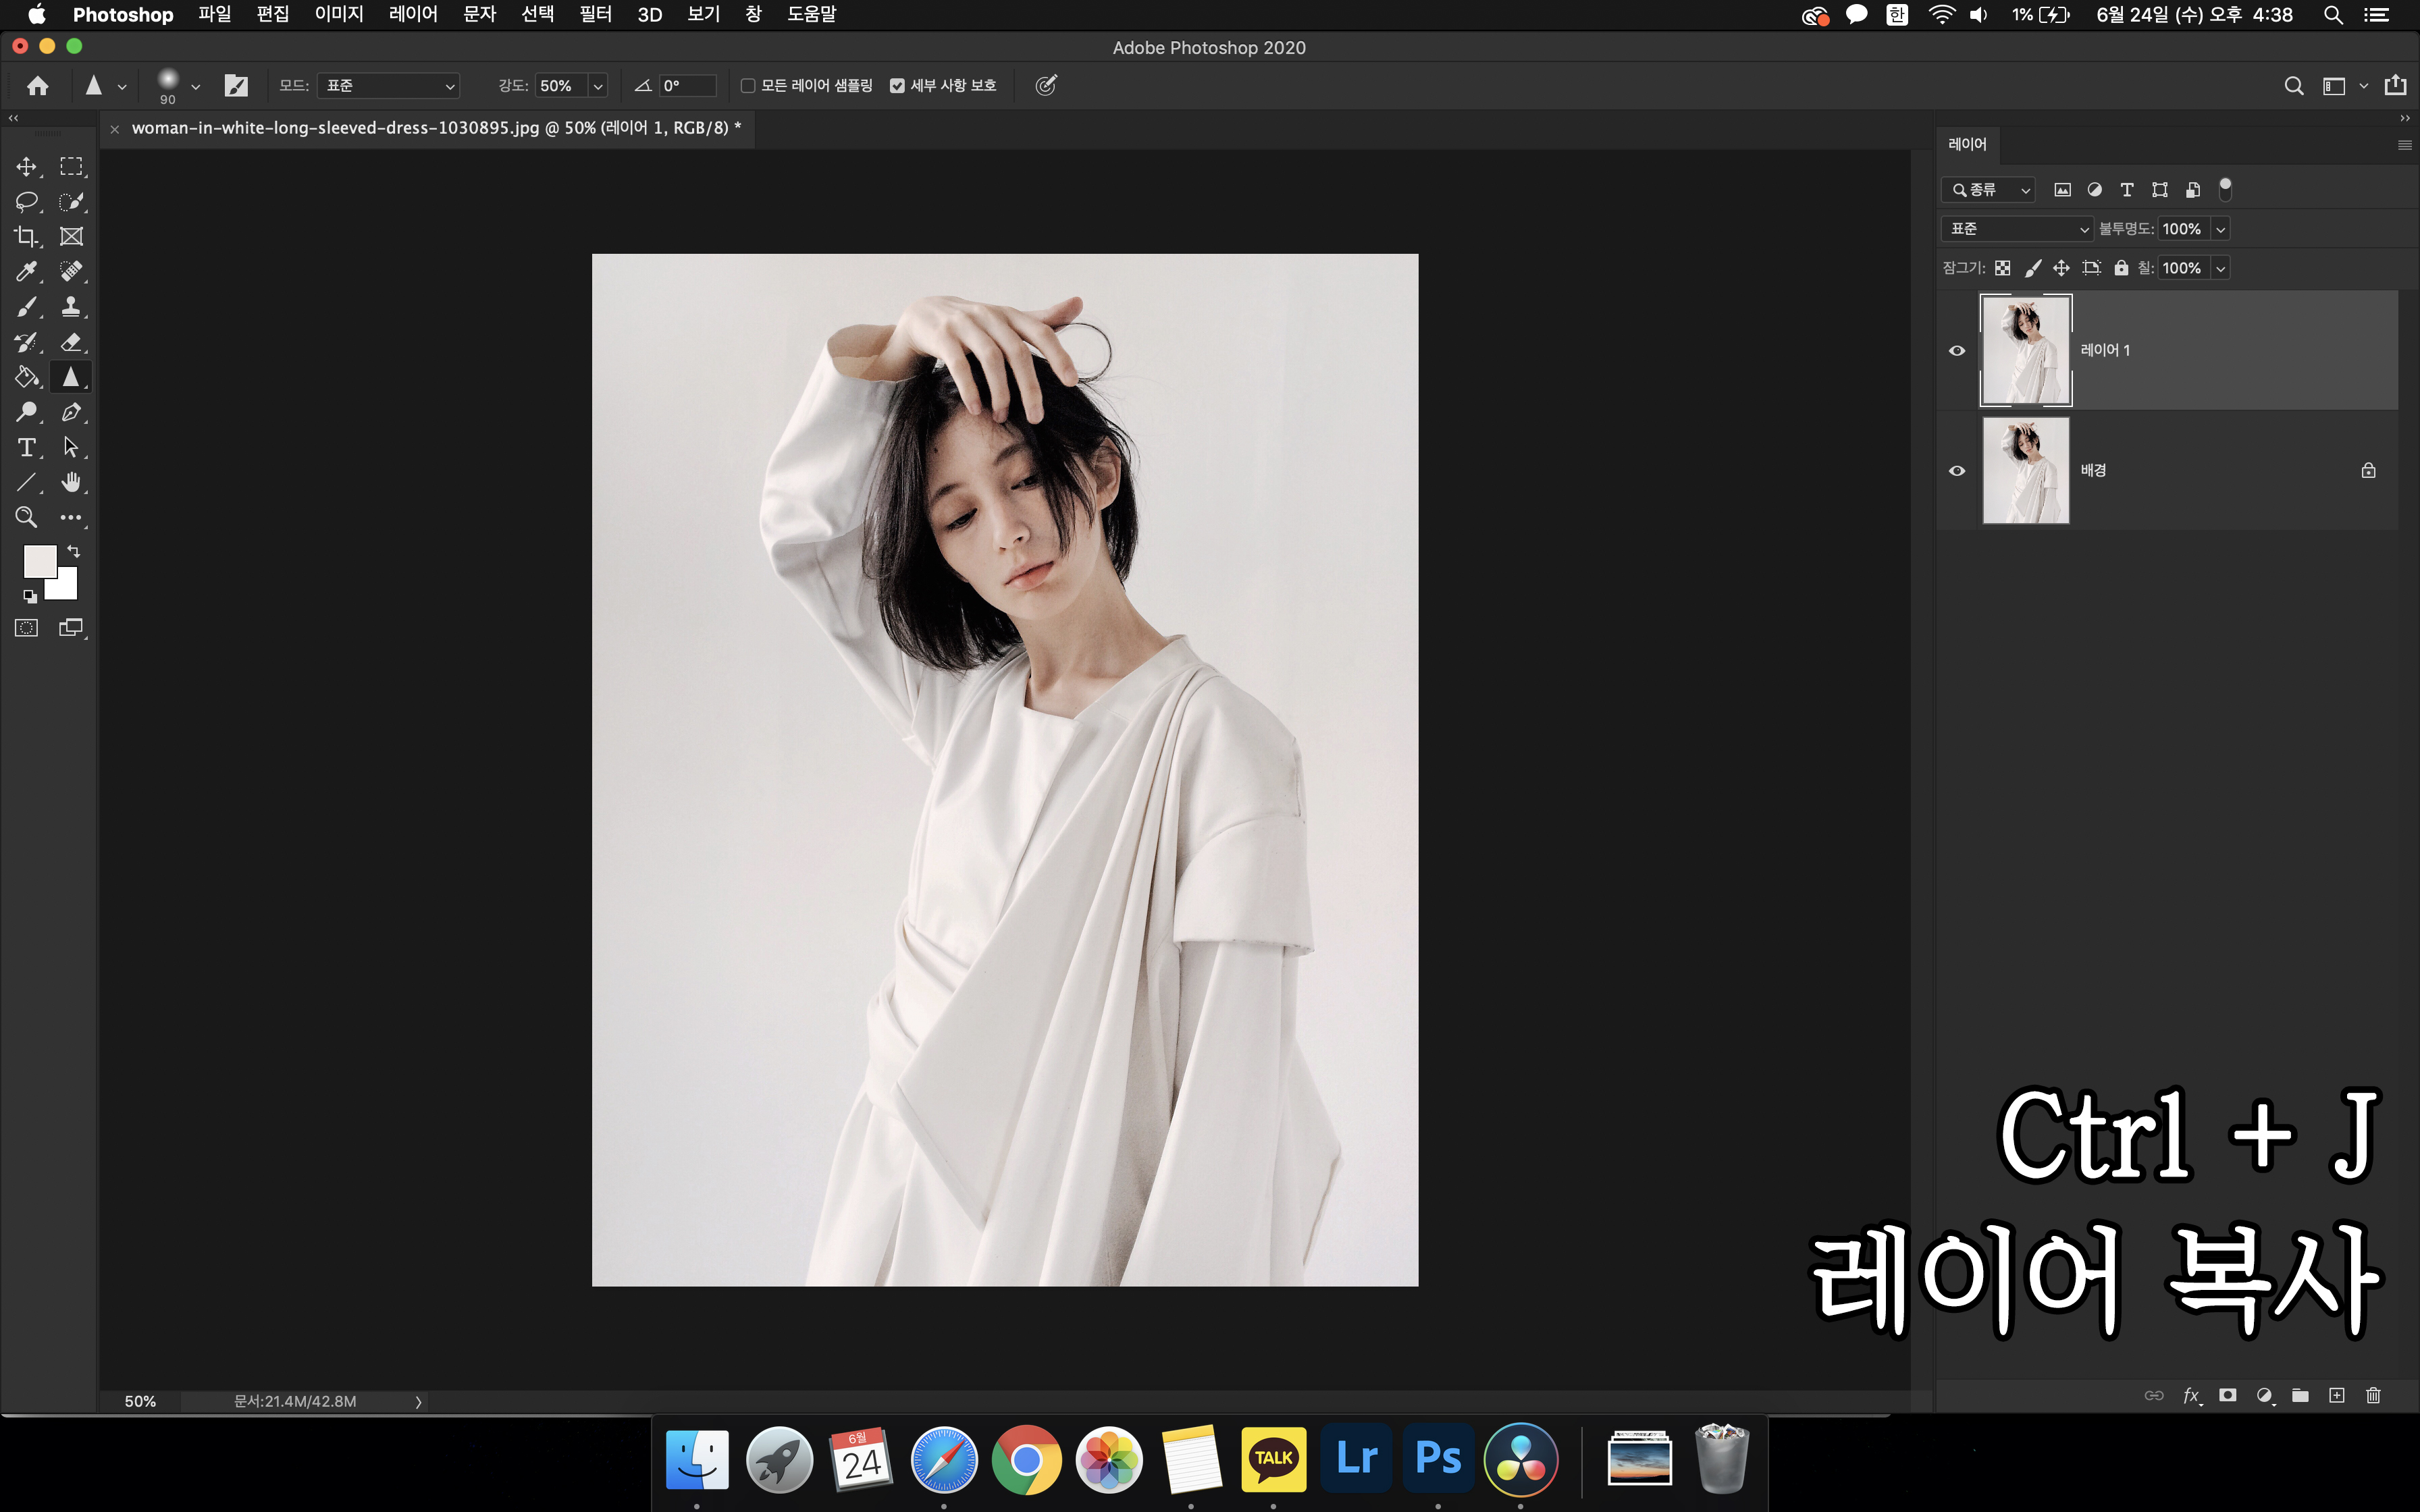Open the 이미지 menu
This screenshot has height=1512, width=2420.
[x=339, y=15]
